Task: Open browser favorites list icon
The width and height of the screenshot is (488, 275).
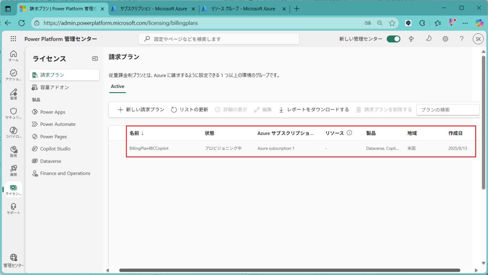Action: [438, 23]
